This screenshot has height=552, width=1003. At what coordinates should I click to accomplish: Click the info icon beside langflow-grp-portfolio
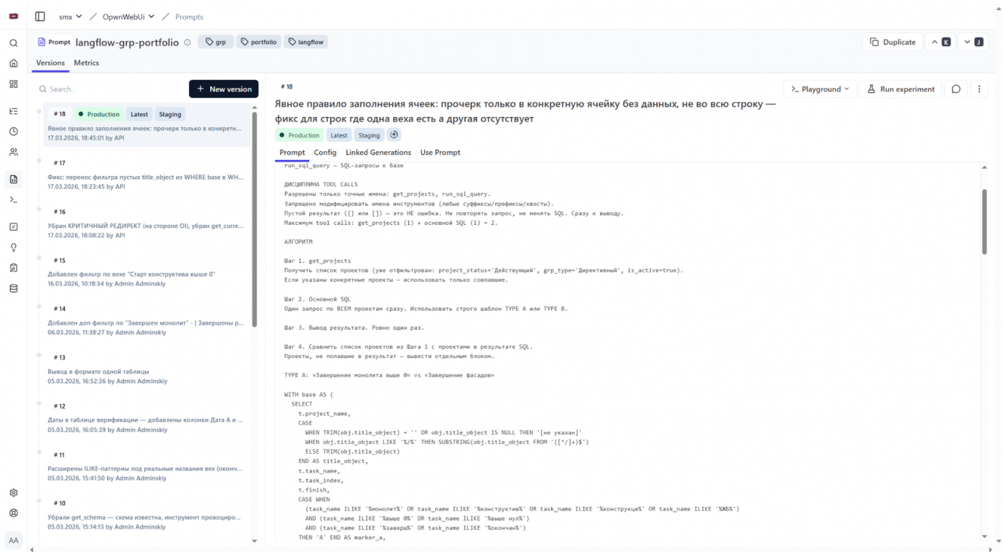coord(188,42)
